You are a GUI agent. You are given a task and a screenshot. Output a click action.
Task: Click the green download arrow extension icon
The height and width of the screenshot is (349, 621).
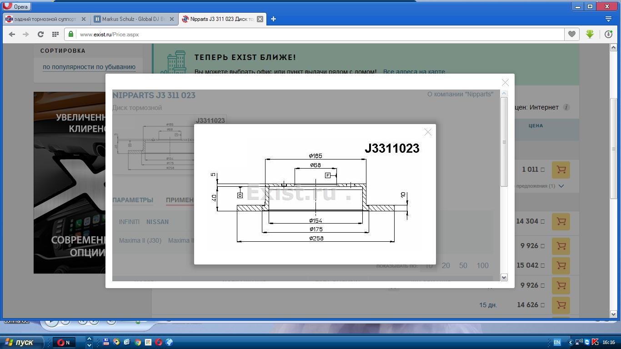590,34
